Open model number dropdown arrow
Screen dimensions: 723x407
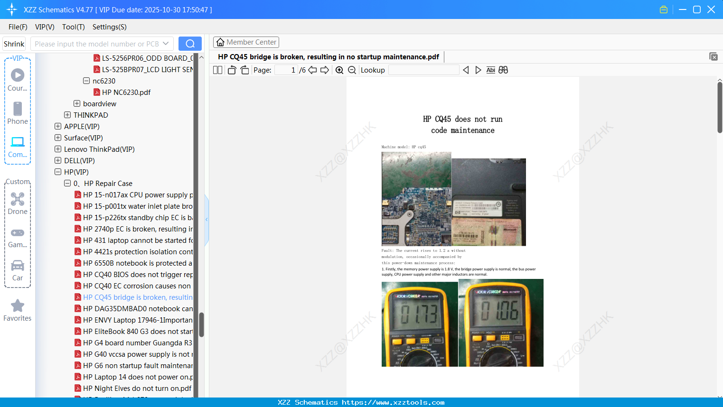coord(166,44)
